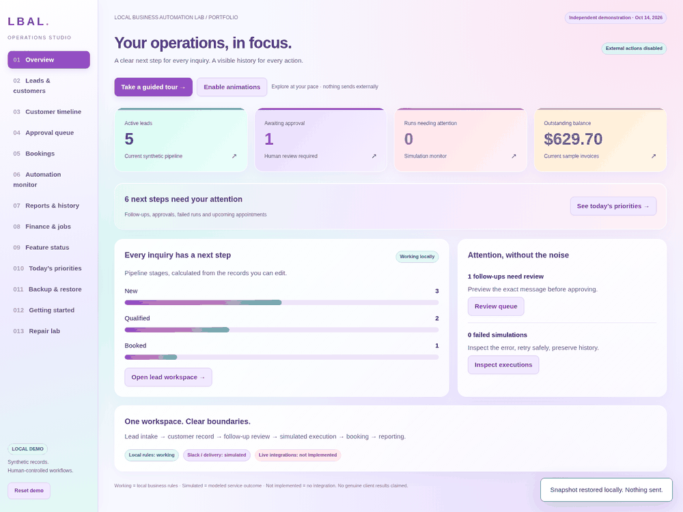Click the LBAL logo
This screenshot has width=683, height=512.
pyautogui.click(x=28, y=21)
